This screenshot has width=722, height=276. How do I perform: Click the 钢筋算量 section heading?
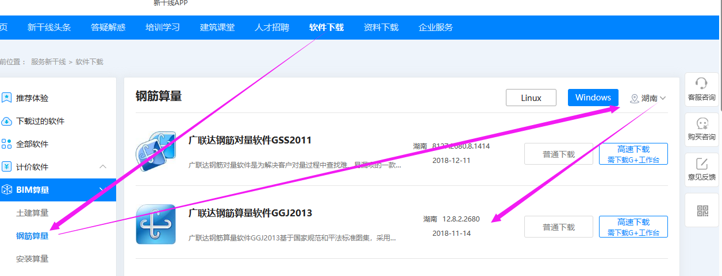[x=159, y=96]
